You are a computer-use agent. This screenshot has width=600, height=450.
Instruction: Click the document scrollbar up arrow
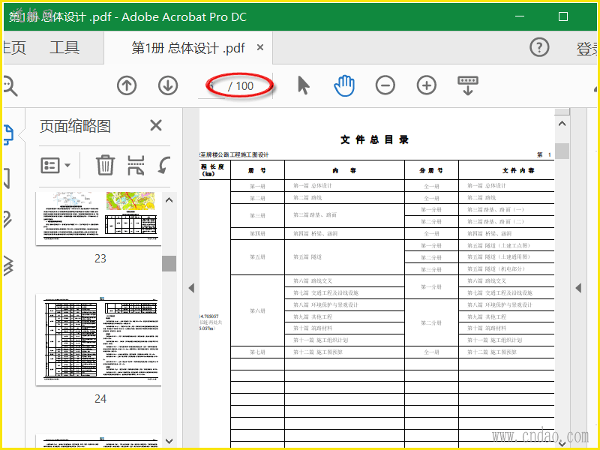coord(562,124)
